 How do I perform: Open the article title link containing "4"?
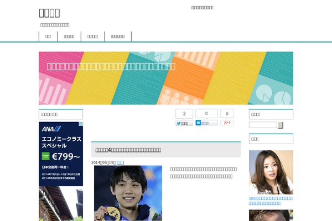tap(128, 150)
